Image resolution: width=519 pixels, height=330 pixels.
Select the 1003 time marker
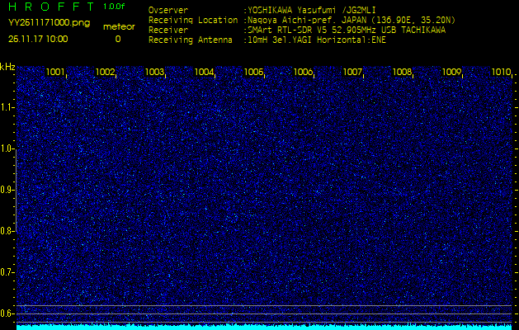pos(155,73)
